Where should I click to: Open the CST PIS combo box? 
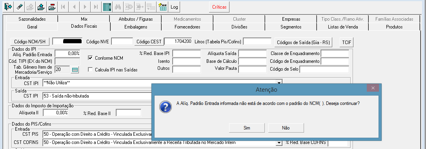tap(97, 134)
